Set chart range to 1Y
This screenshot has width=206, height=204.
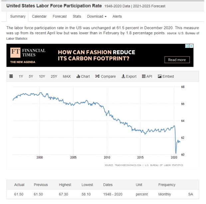click(21, 76)
